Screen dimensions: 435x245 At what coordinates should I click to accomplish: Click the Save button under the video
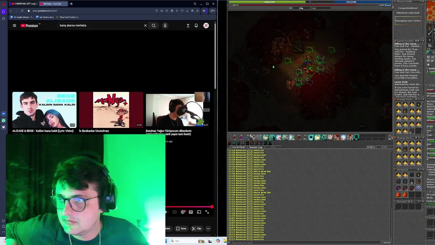[x=181, y=229]
